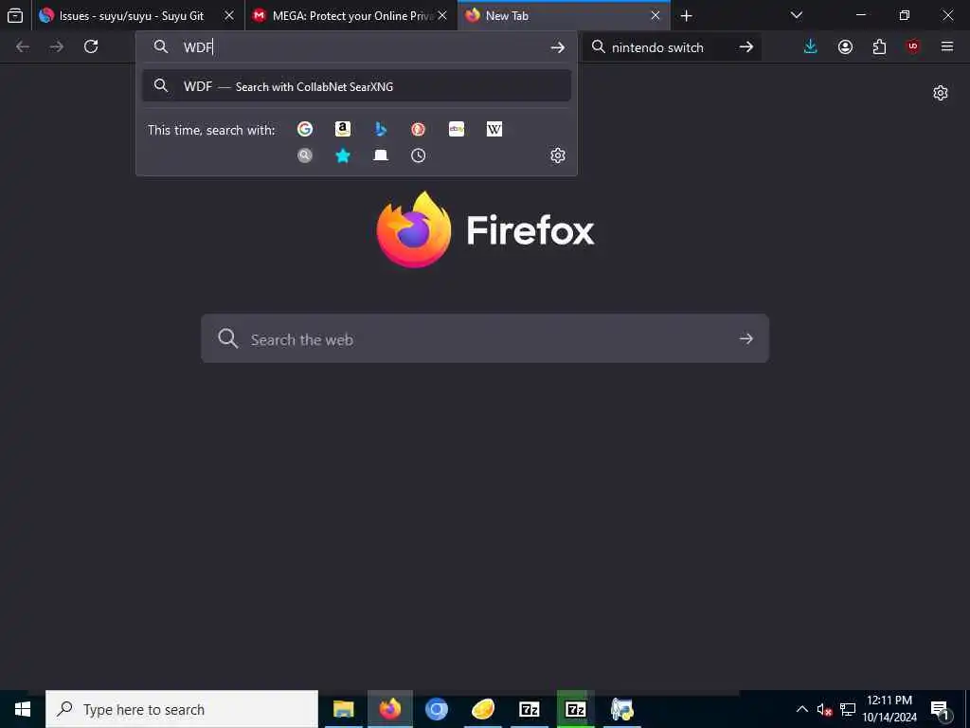Reload the current page

91,46
